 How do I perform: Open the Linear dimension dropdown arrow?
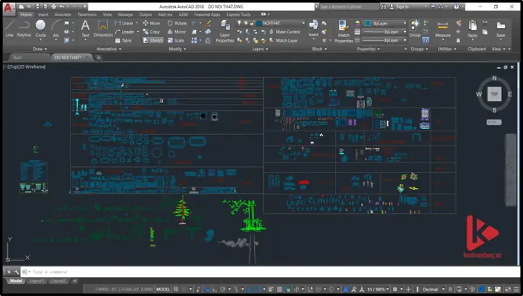pos(137,23)
